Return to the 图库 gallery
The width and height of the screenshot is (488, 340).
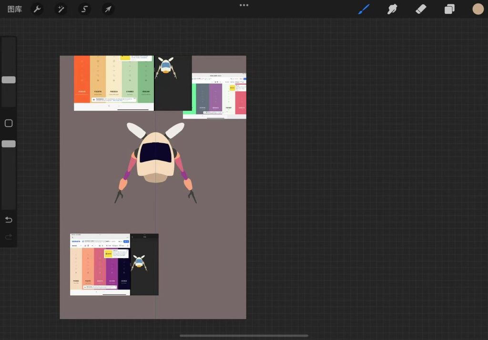click(x=15, y=9)
